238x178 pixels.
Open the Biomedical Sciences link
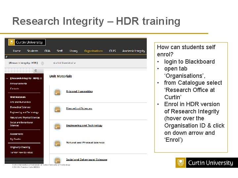click(x=79, y=108)
